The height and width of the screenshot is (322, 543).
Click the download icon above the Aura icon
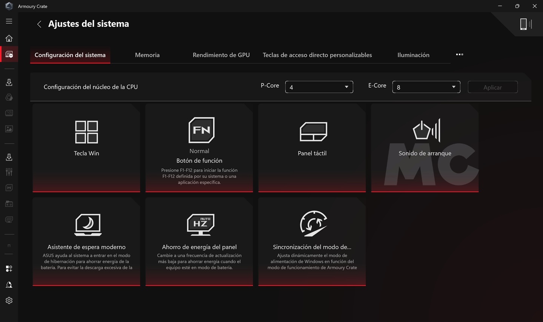9,82
